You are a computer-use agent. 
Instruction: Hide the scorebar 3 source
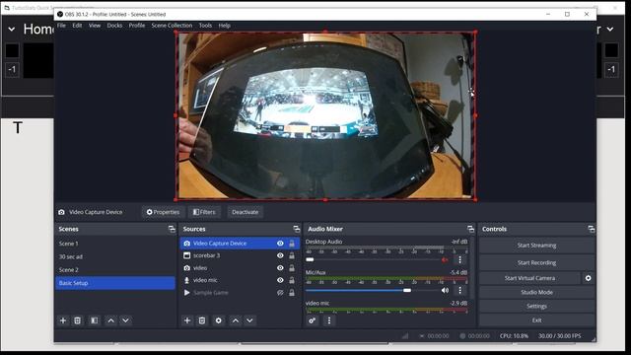[x=280, y=255]
